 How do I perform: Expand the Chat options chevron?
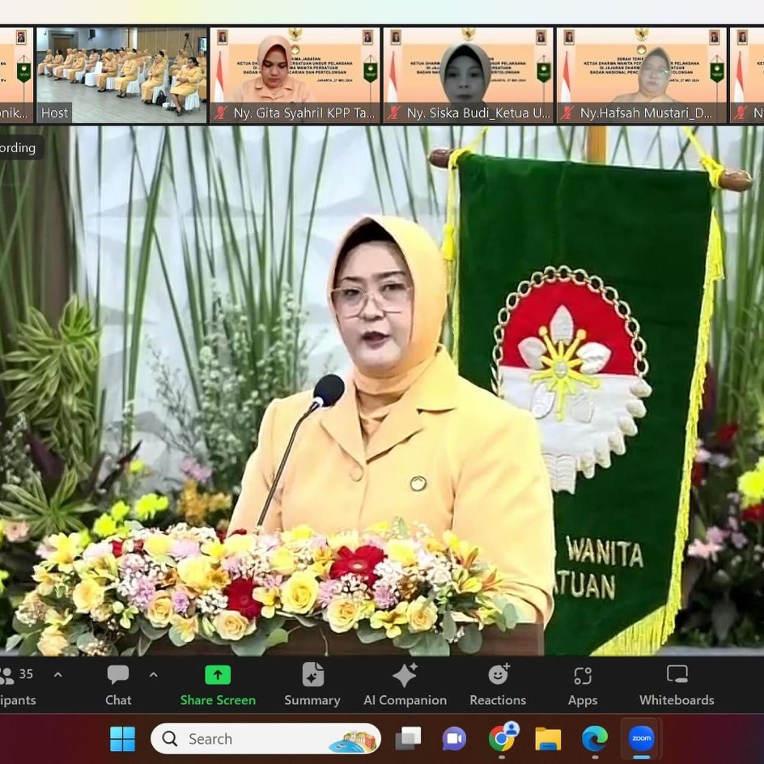coord(153,675)
